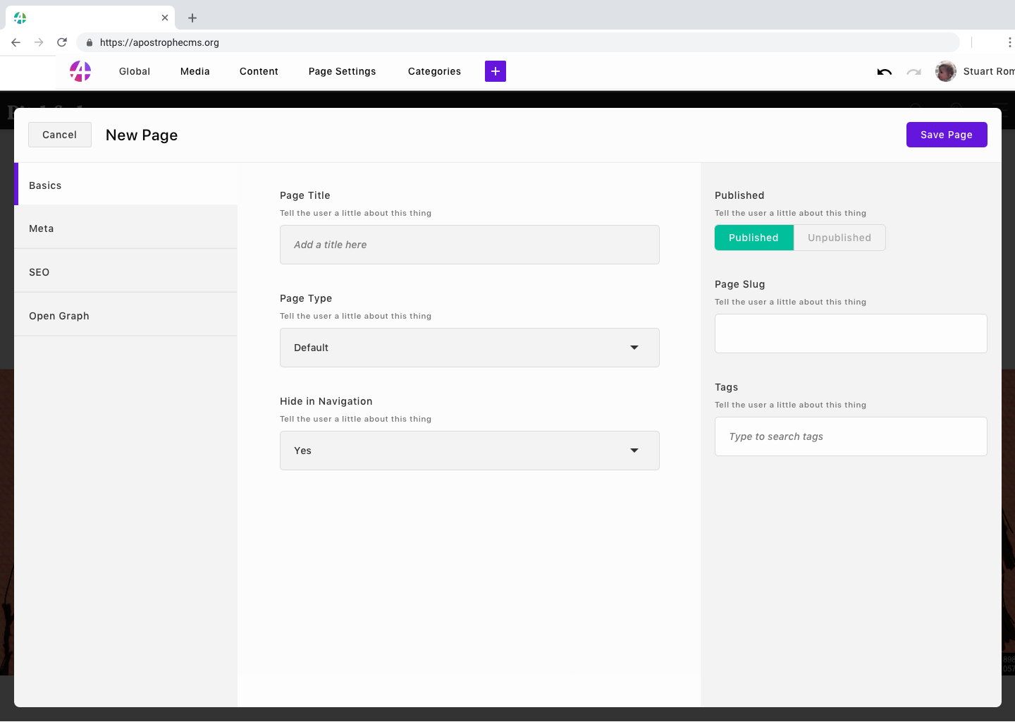Open a new browser tab with the plus icon

(x=192, y=18)
